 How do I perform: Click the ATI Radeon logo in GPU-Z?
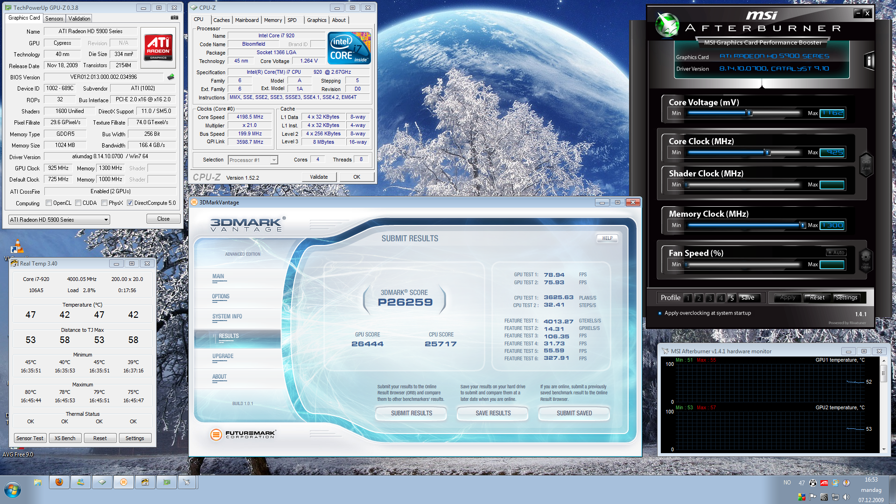click(x=159, y=47)
